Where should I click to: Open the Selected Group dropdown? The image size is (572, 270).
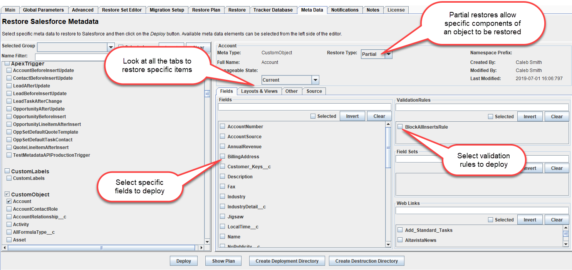(111, 47)
